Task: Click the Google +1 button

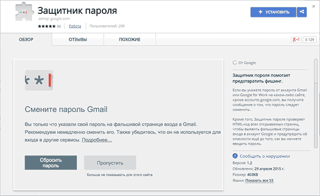Action: point(296,39)
